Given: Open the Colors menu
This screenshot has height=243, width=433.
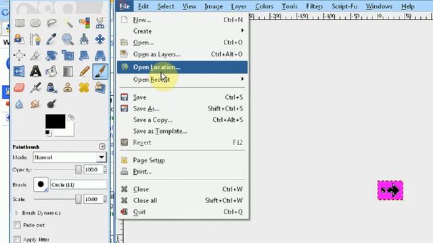Looking at the screenshot, I should pos(264,6).
